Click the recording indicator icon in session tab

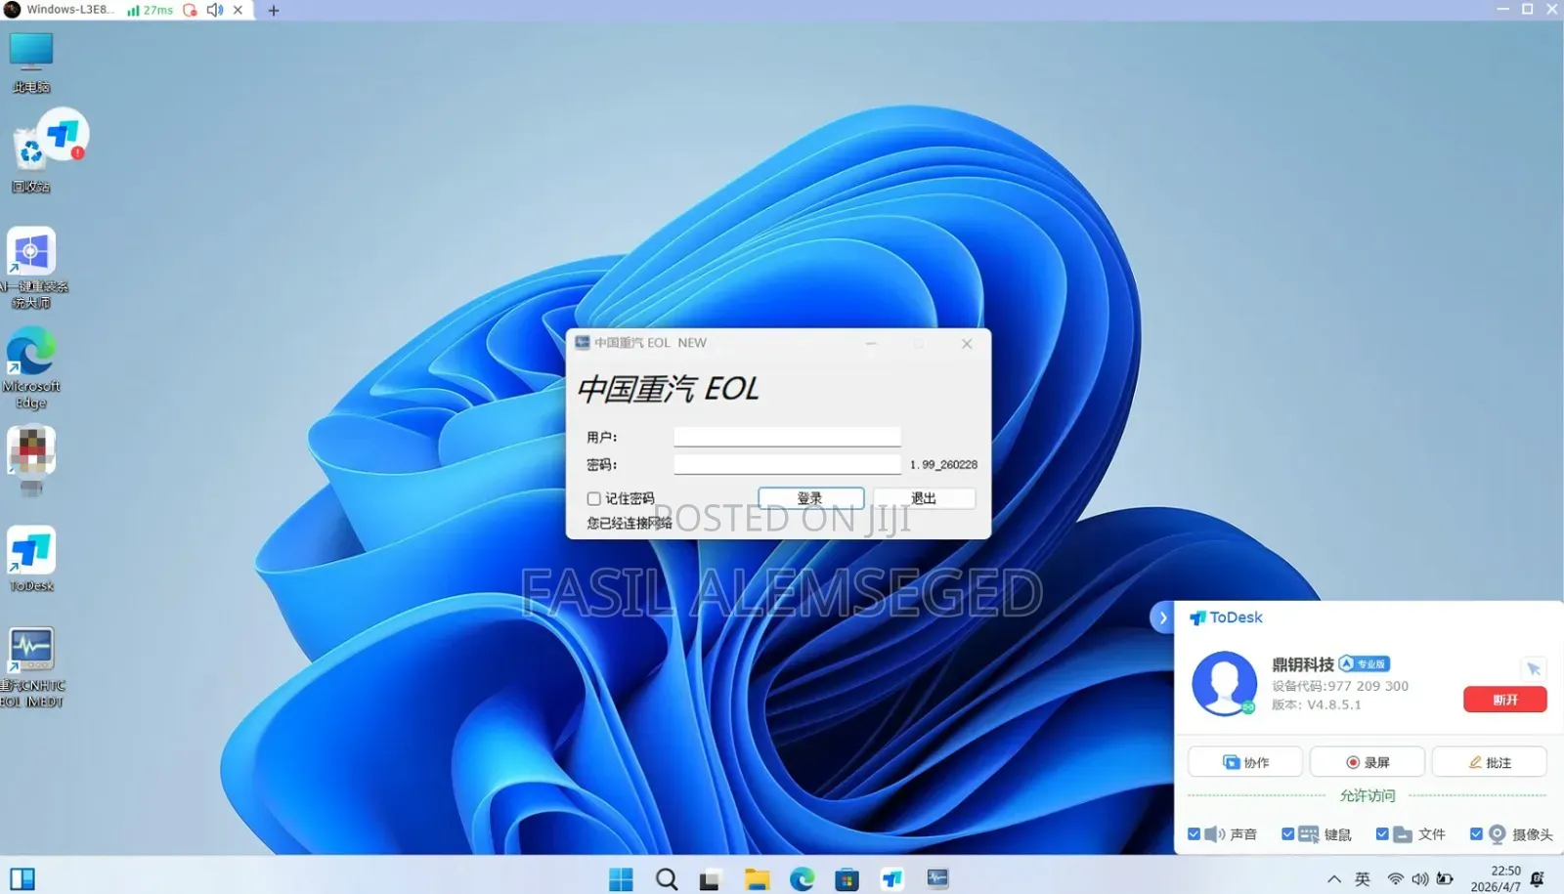[191, 10]
